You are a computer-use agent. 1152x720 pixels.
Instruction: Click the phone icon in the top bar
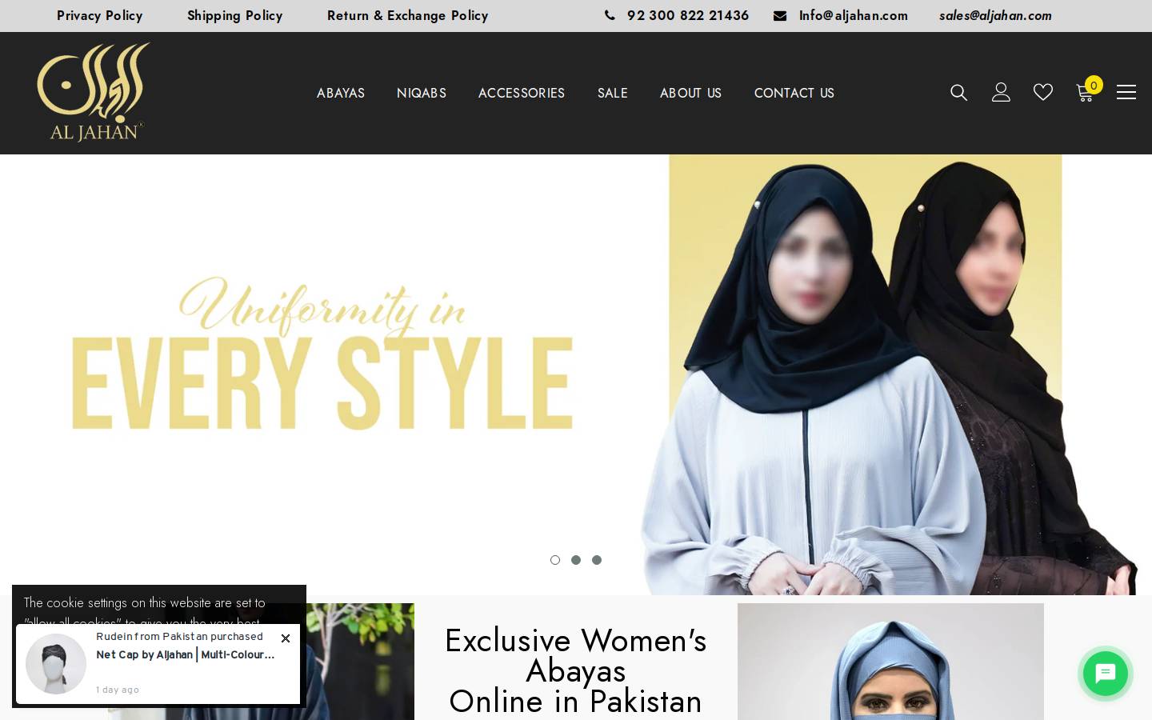610,15
